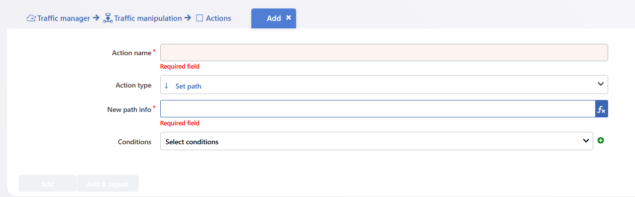Open the fx expression editor button
635x197 pixels.
[x=601, y=109]
